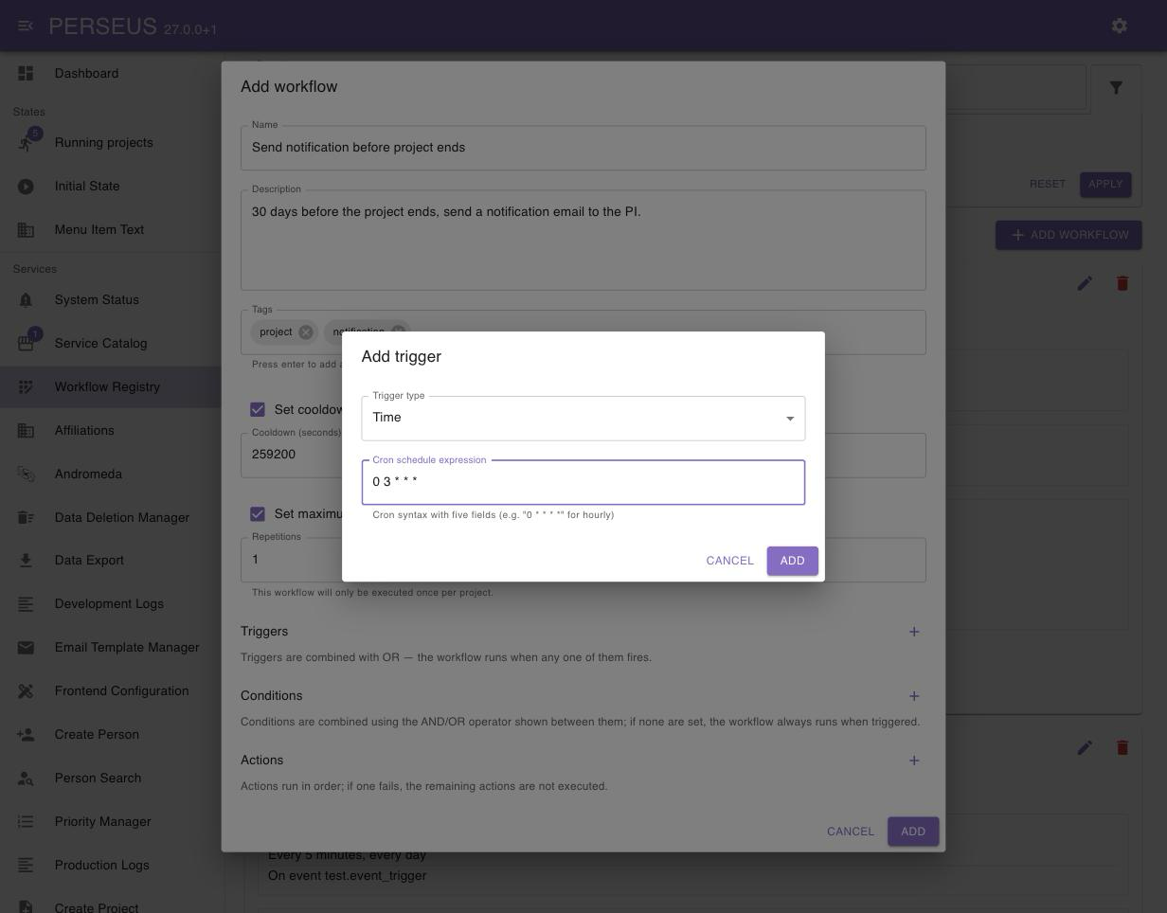Image resolution: width=1167 pixels, height=913 pixels.
Task: Click the Production Logs icon
Action: [x=26, y=866]
